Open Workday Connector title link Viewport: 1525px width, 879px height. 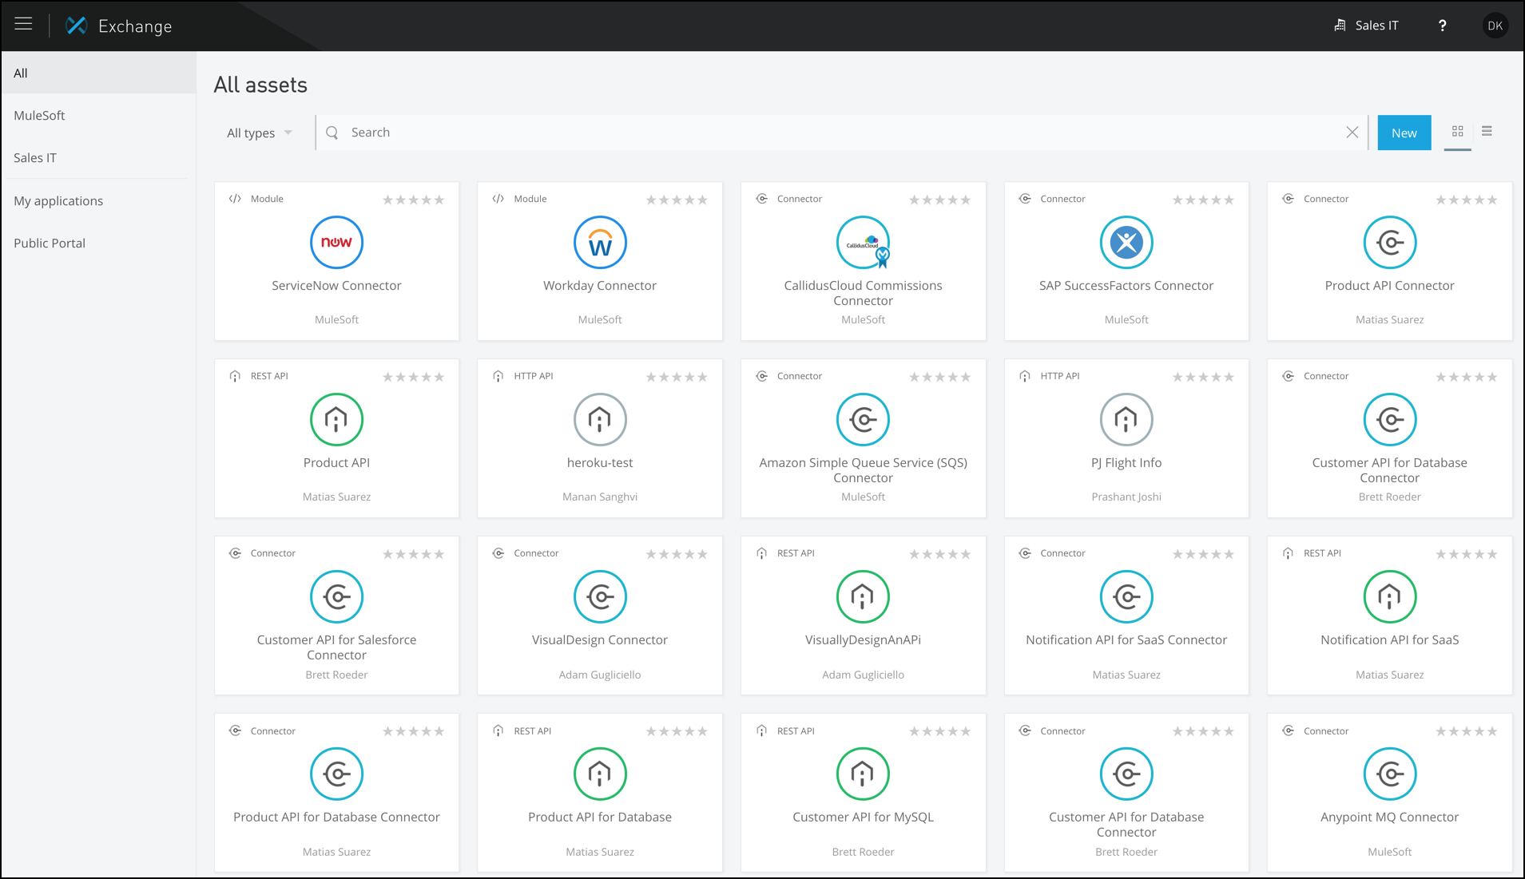coord(600,285)
